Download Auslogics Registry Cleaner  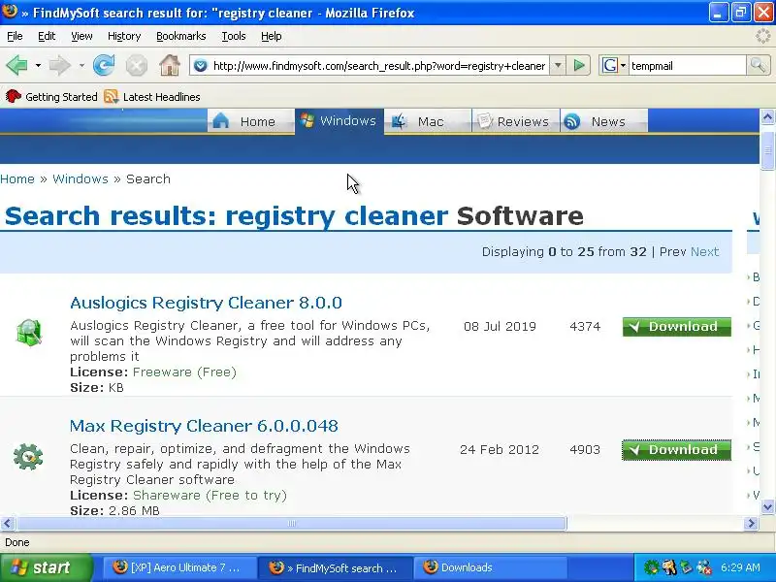pos(676,327)
